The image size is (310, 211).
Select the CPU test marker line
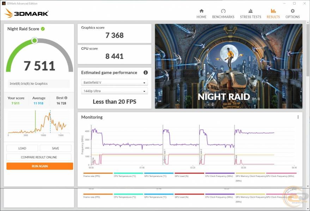coord(235,145)
